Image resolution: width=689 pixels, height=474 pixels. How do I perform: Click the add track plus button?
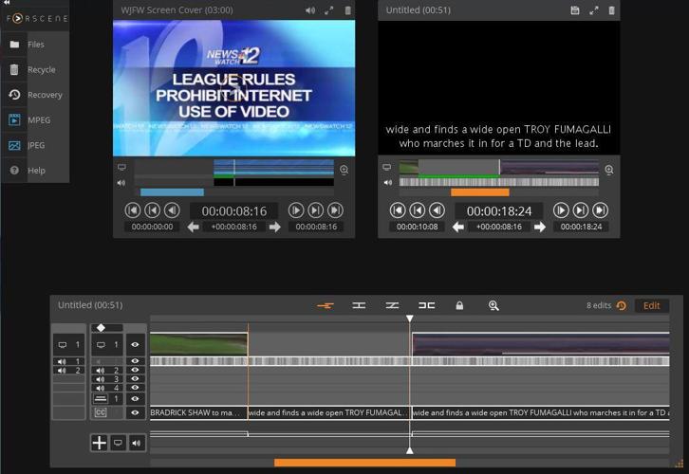100,443
